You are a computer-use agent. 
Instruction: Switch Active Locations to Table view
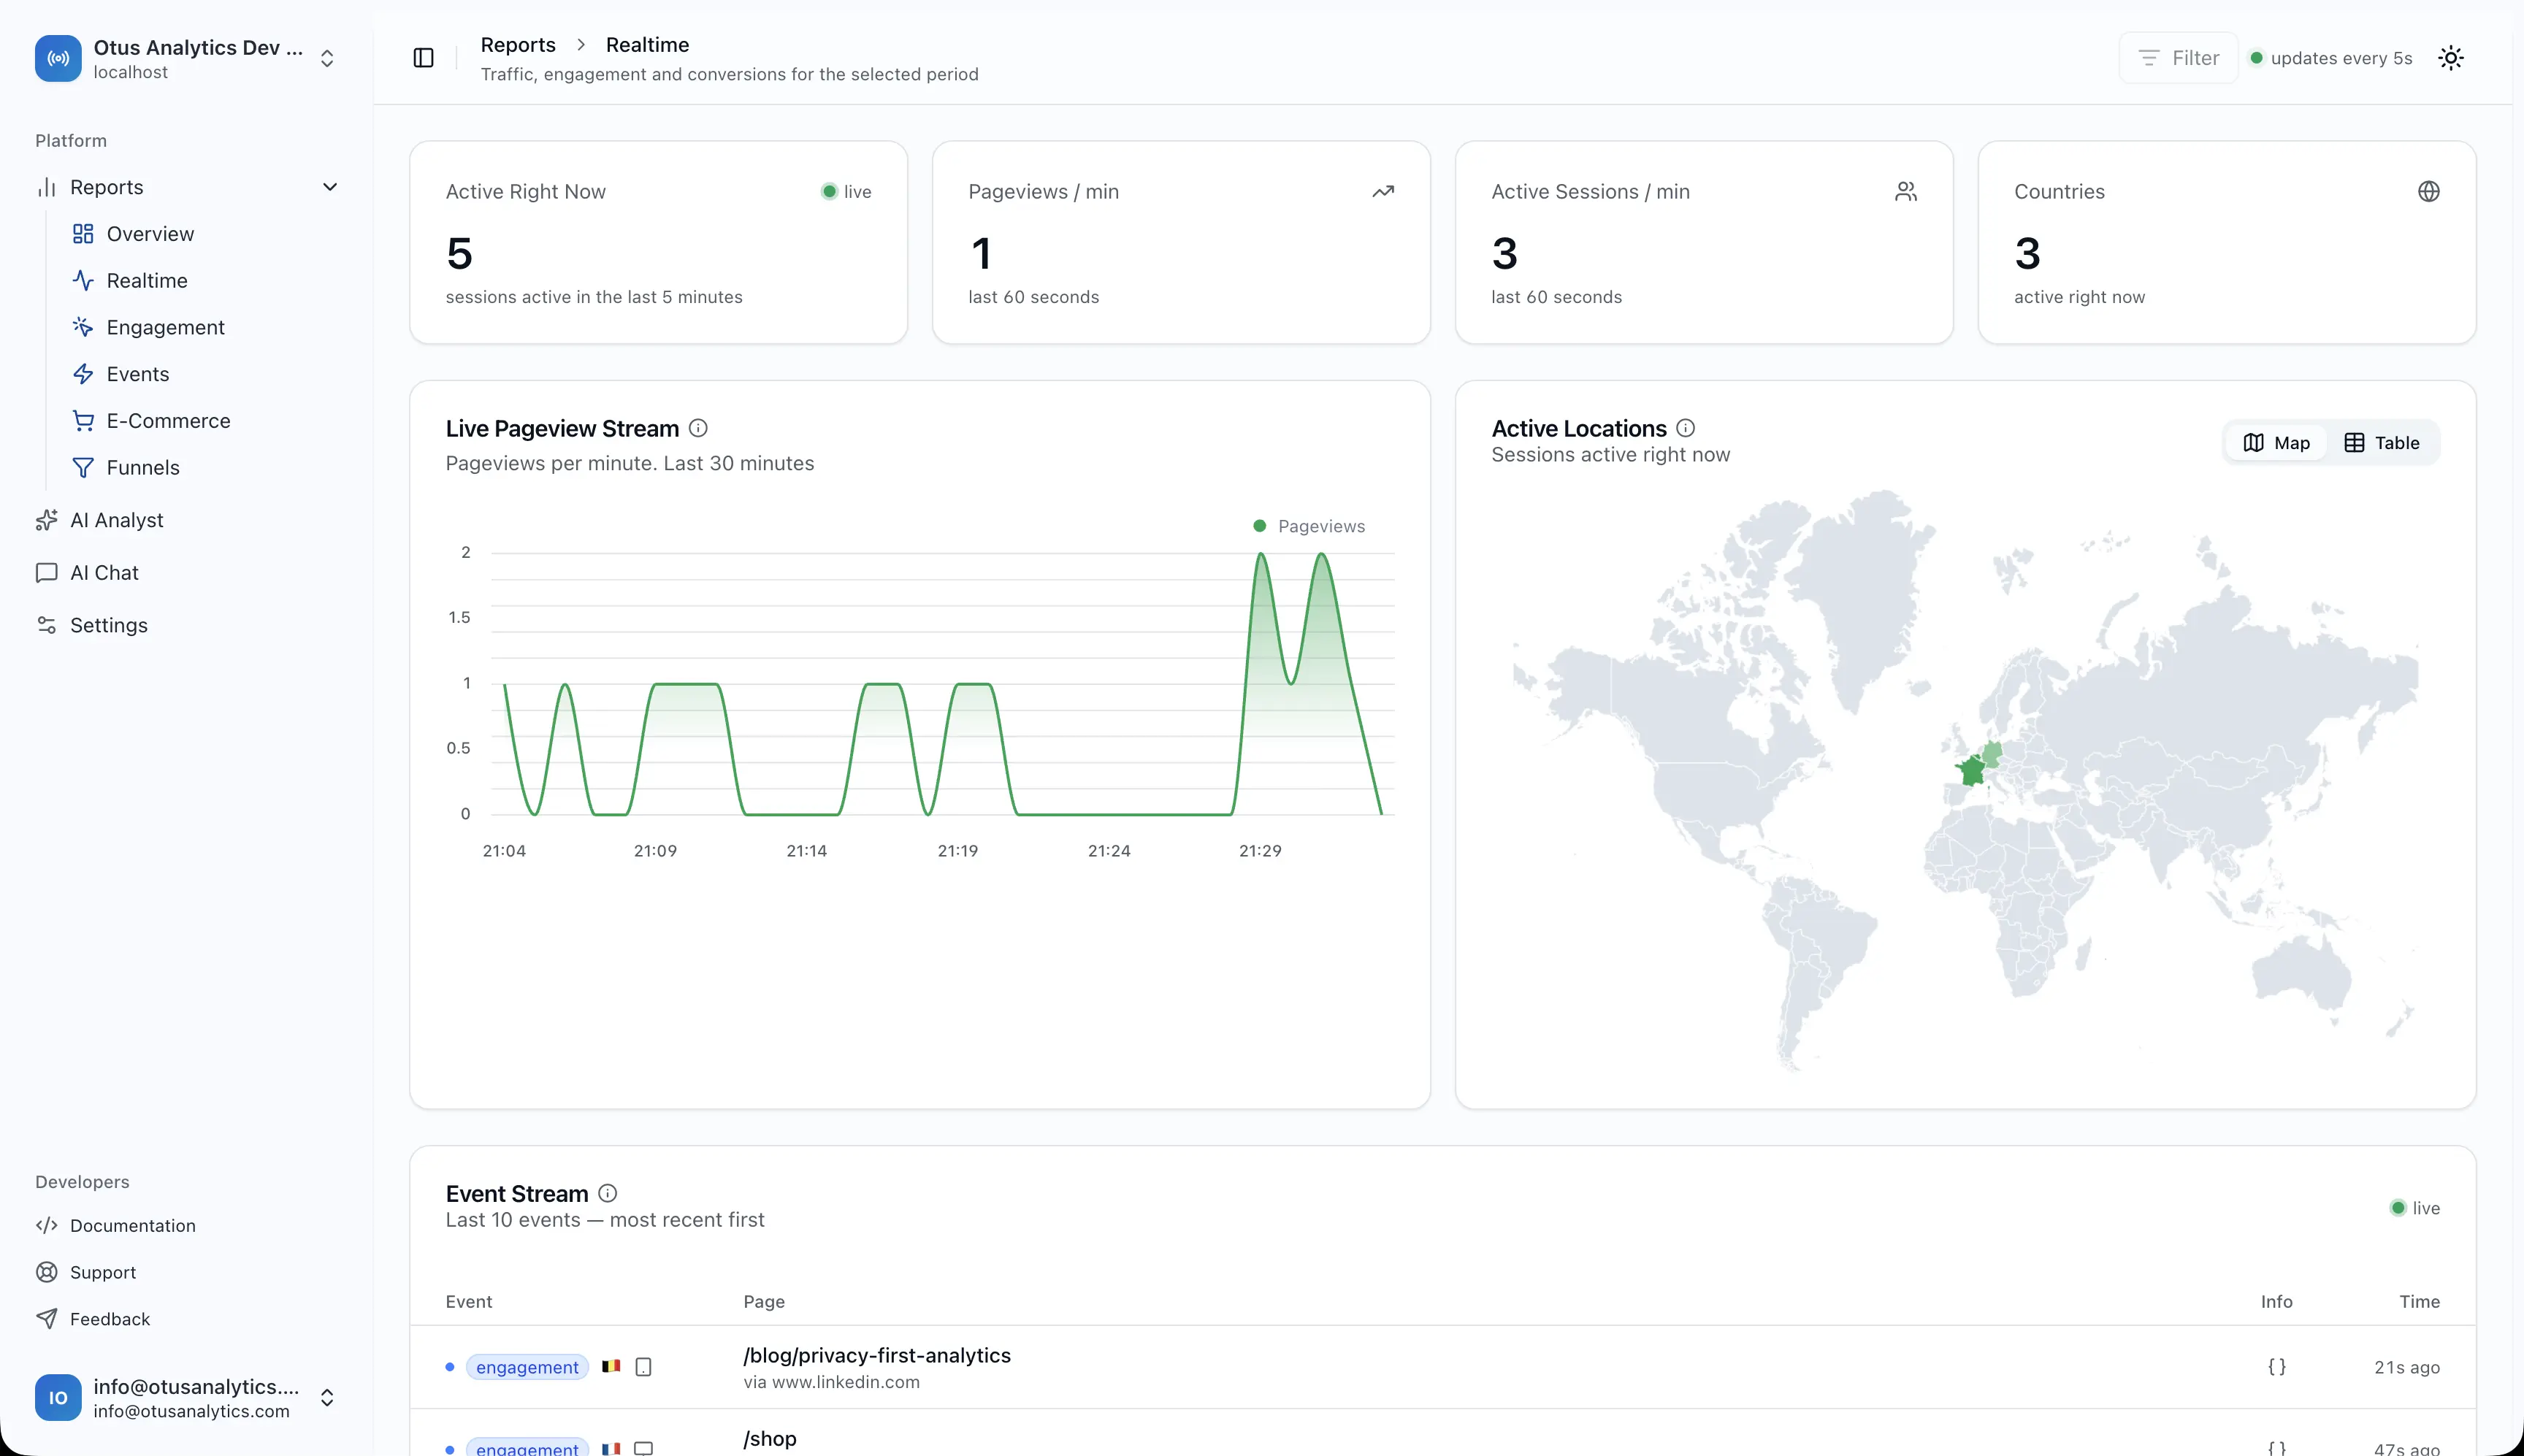2381,443
